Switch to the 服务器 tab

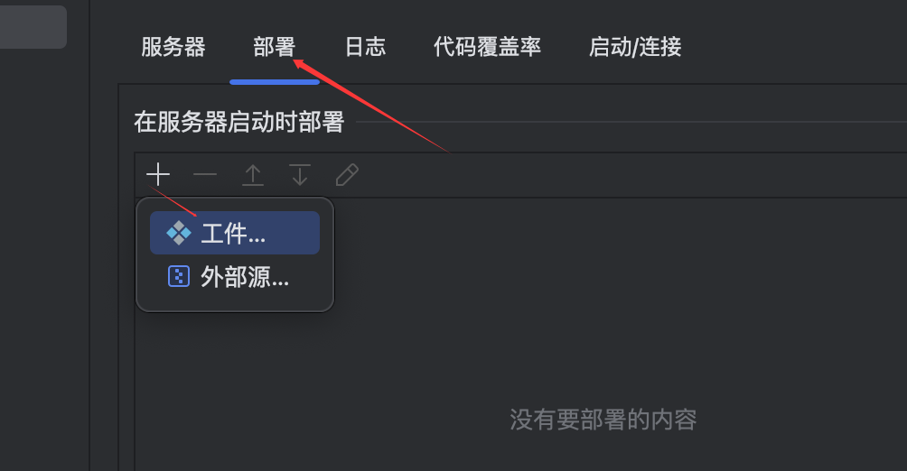click(173, 47)
